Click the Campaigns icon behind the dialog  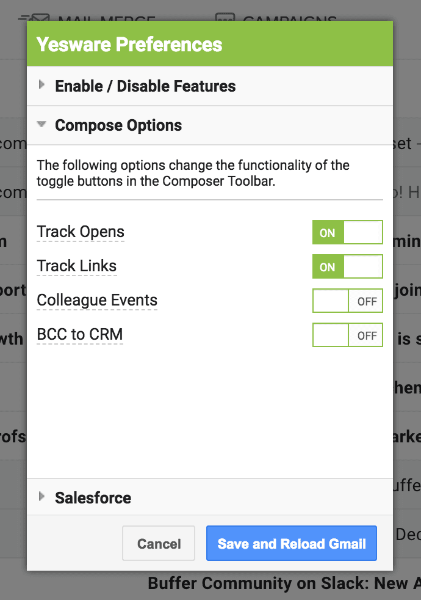[x=225, y=17]
